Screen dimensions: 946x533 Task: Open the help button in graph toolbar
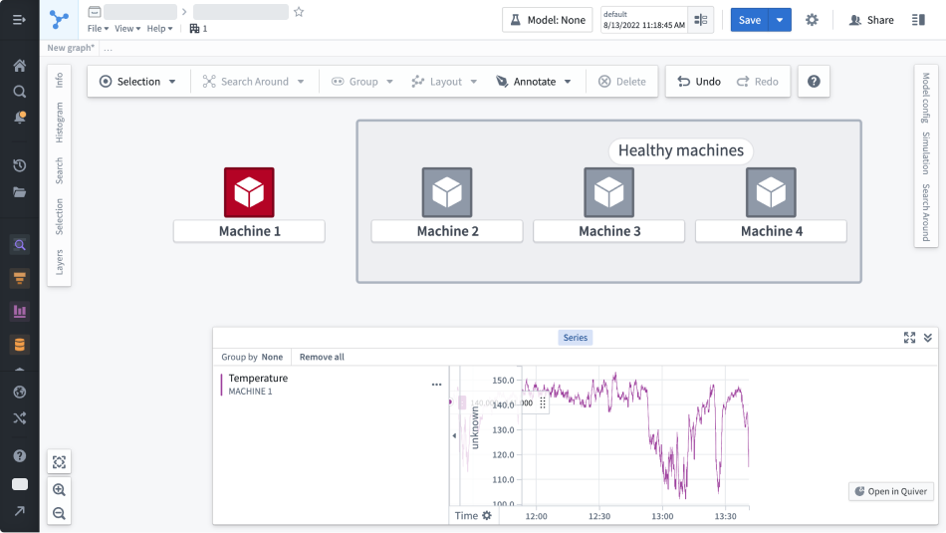coord(814,82)
